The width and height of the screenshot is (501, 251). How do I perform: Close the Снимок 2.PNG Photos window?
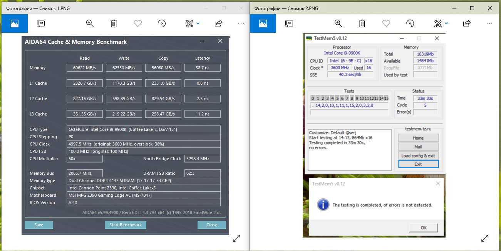tap(490, 8)
